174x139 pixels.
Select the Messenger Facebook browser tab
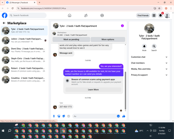point(21,2)
